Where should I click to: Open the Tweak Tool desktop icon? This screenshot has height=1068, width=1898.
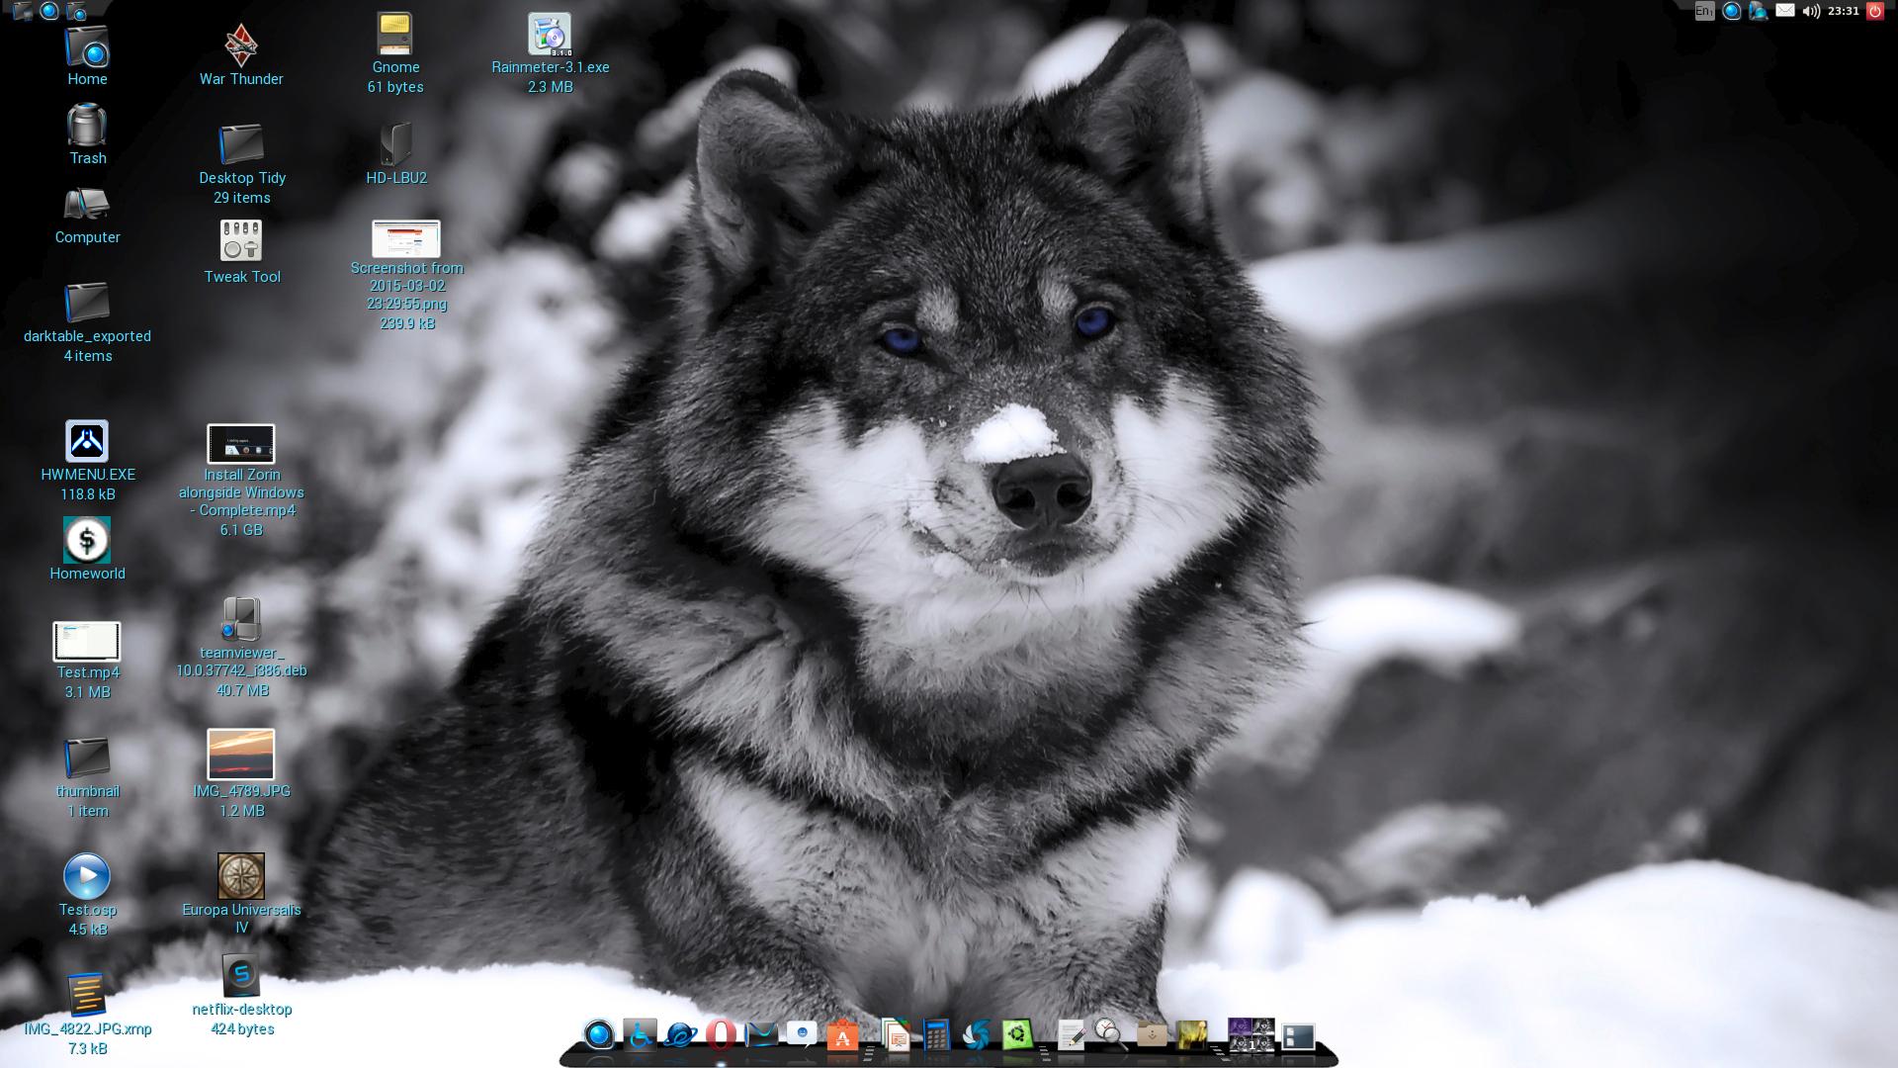pyautogui.click(x=241, y=241)
